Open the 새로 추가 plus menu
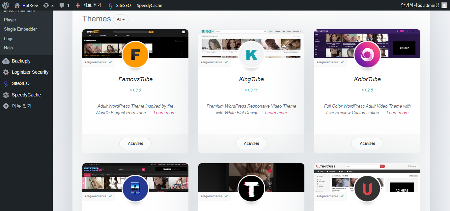 click(88, 5)
